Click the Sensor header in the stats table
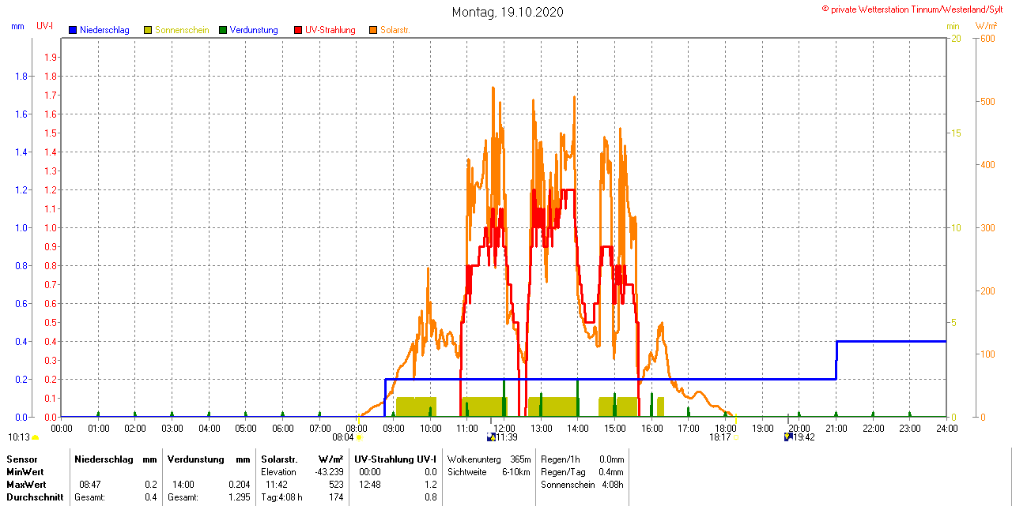1012x506 pixels. pos(21,459)
